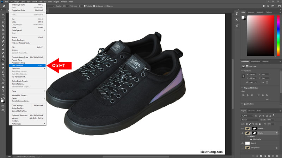Open the layer Fill dropdown arrow
The height and width of the screenshot is (158, 282).
click(273, 124)
